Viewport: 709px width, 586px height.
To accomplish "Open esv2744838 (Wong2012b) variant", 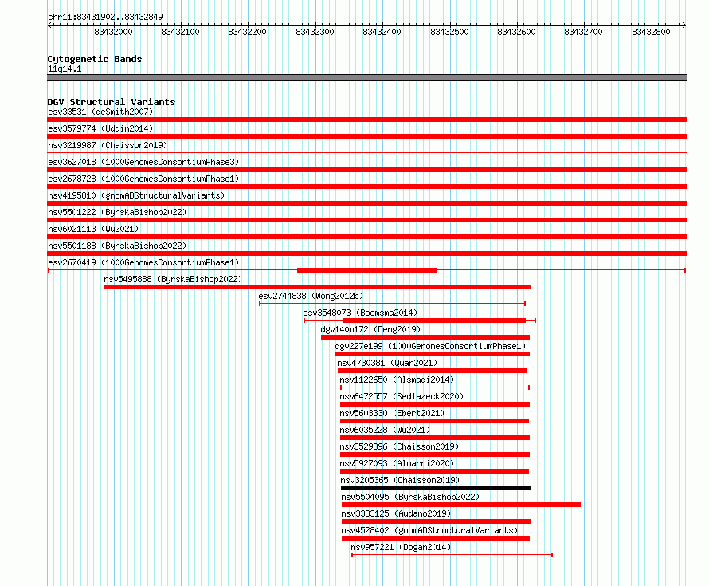I will tap(311, 296).
